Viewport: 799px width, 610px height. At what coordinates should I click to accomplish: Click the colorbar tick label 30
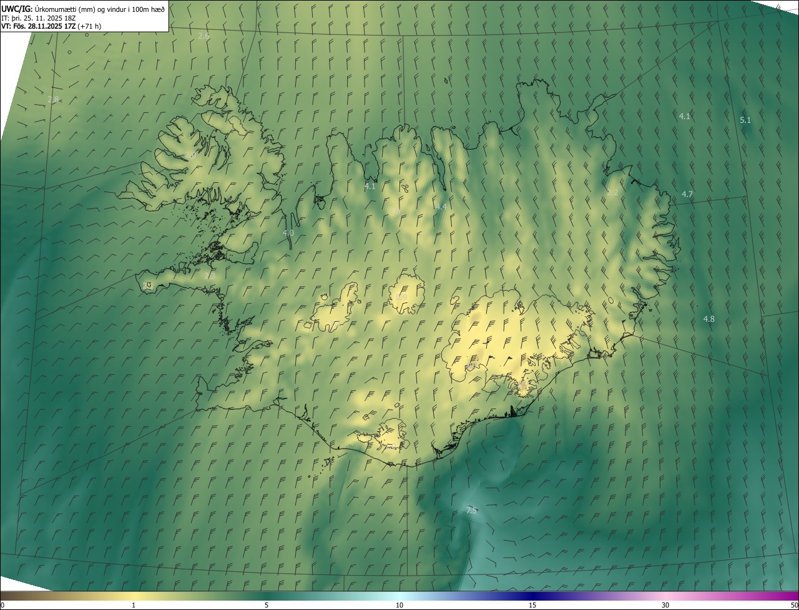click(x=665, y=605)
